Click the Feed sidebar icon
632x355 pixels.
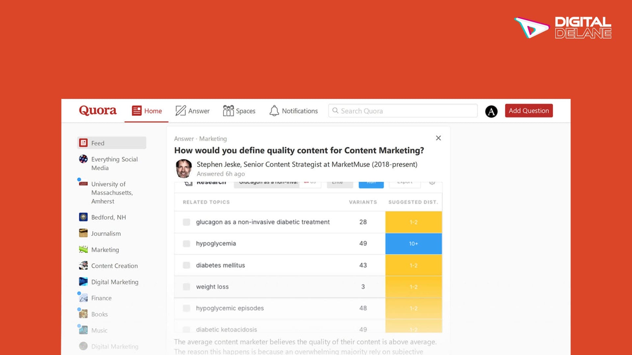point(83,143)
